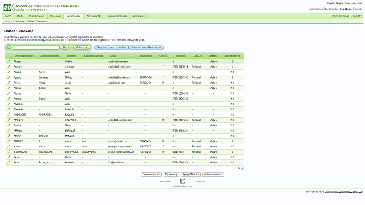Open the Inicio tab
This screenshot has width=365, height=205.
click(8, 17)
